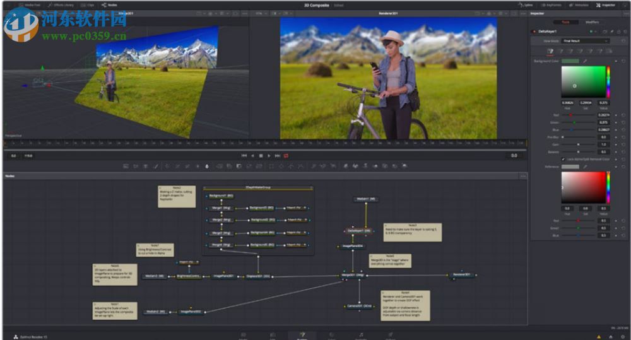Toggle the Inspector panel button
This screenshot has height=340, width=631.
tap(606, 5)
